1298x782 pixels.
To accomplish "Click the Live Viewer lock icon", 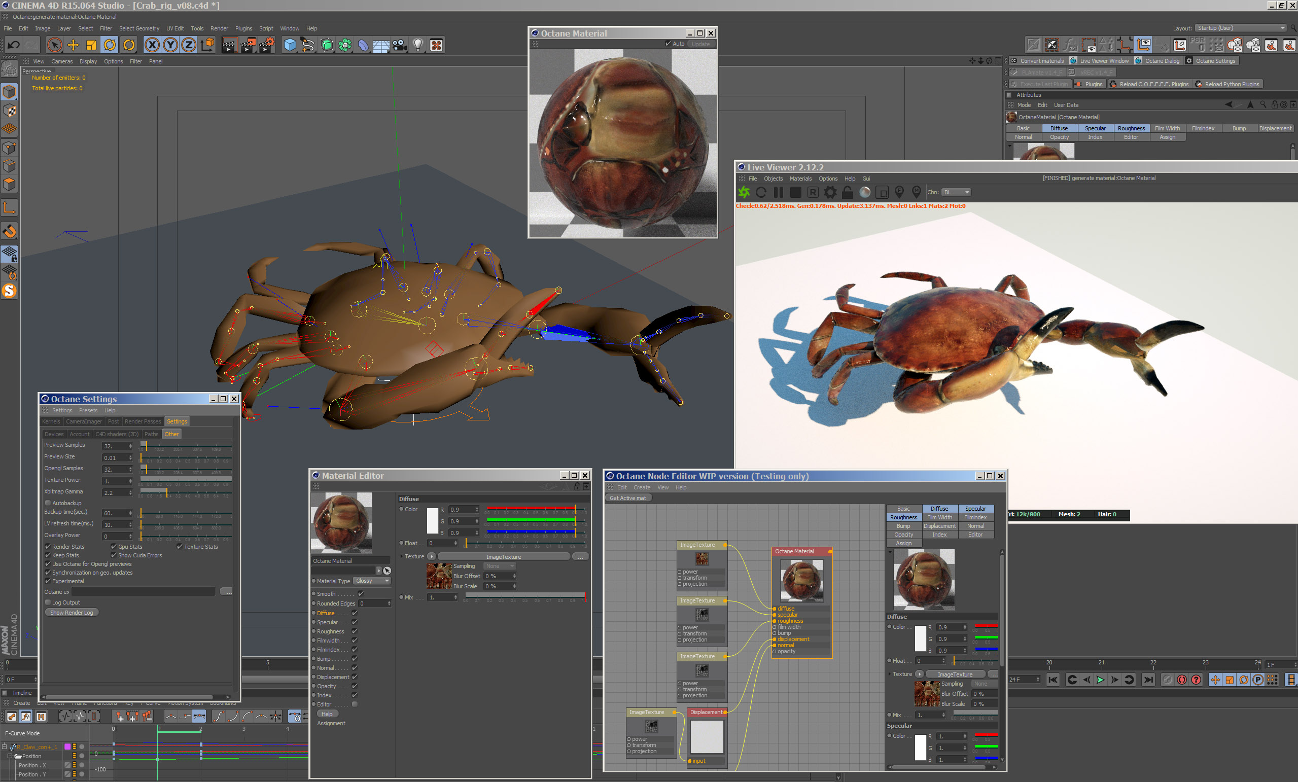I will pos(848,193).
